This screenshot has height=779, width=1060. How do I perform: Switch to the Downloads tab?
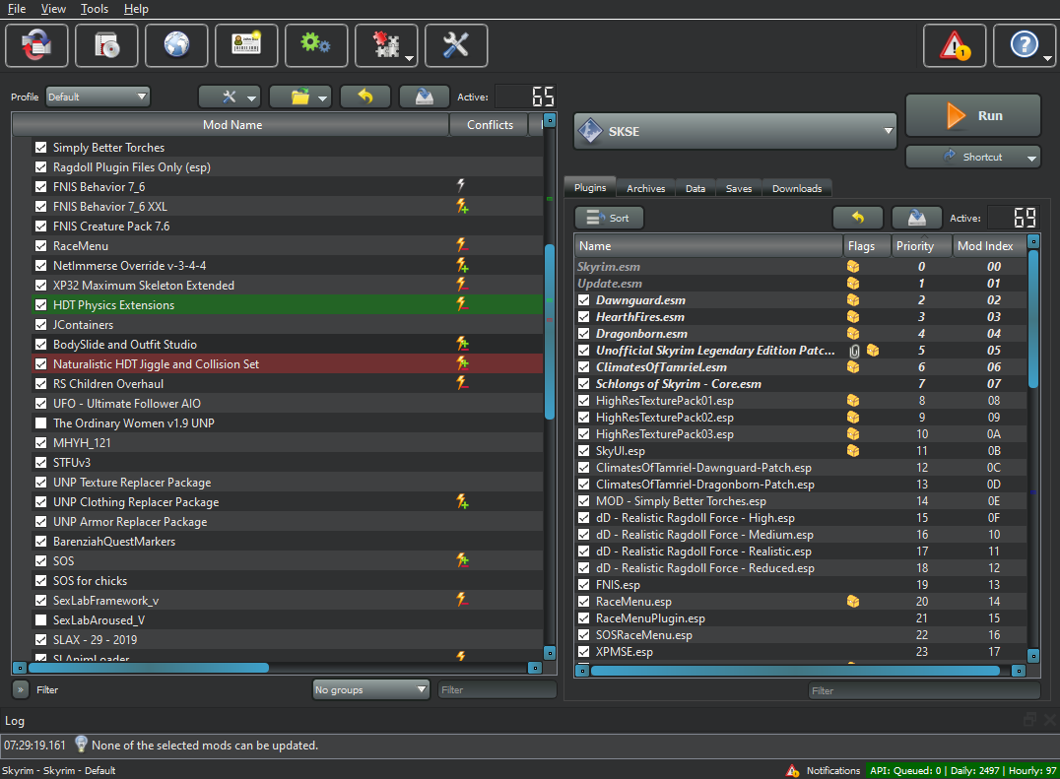tap(797, 188)
